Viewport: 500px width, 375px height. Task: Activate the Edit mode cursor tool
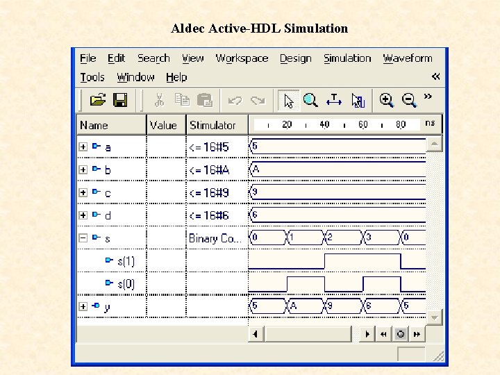click(x=358, y=101)
